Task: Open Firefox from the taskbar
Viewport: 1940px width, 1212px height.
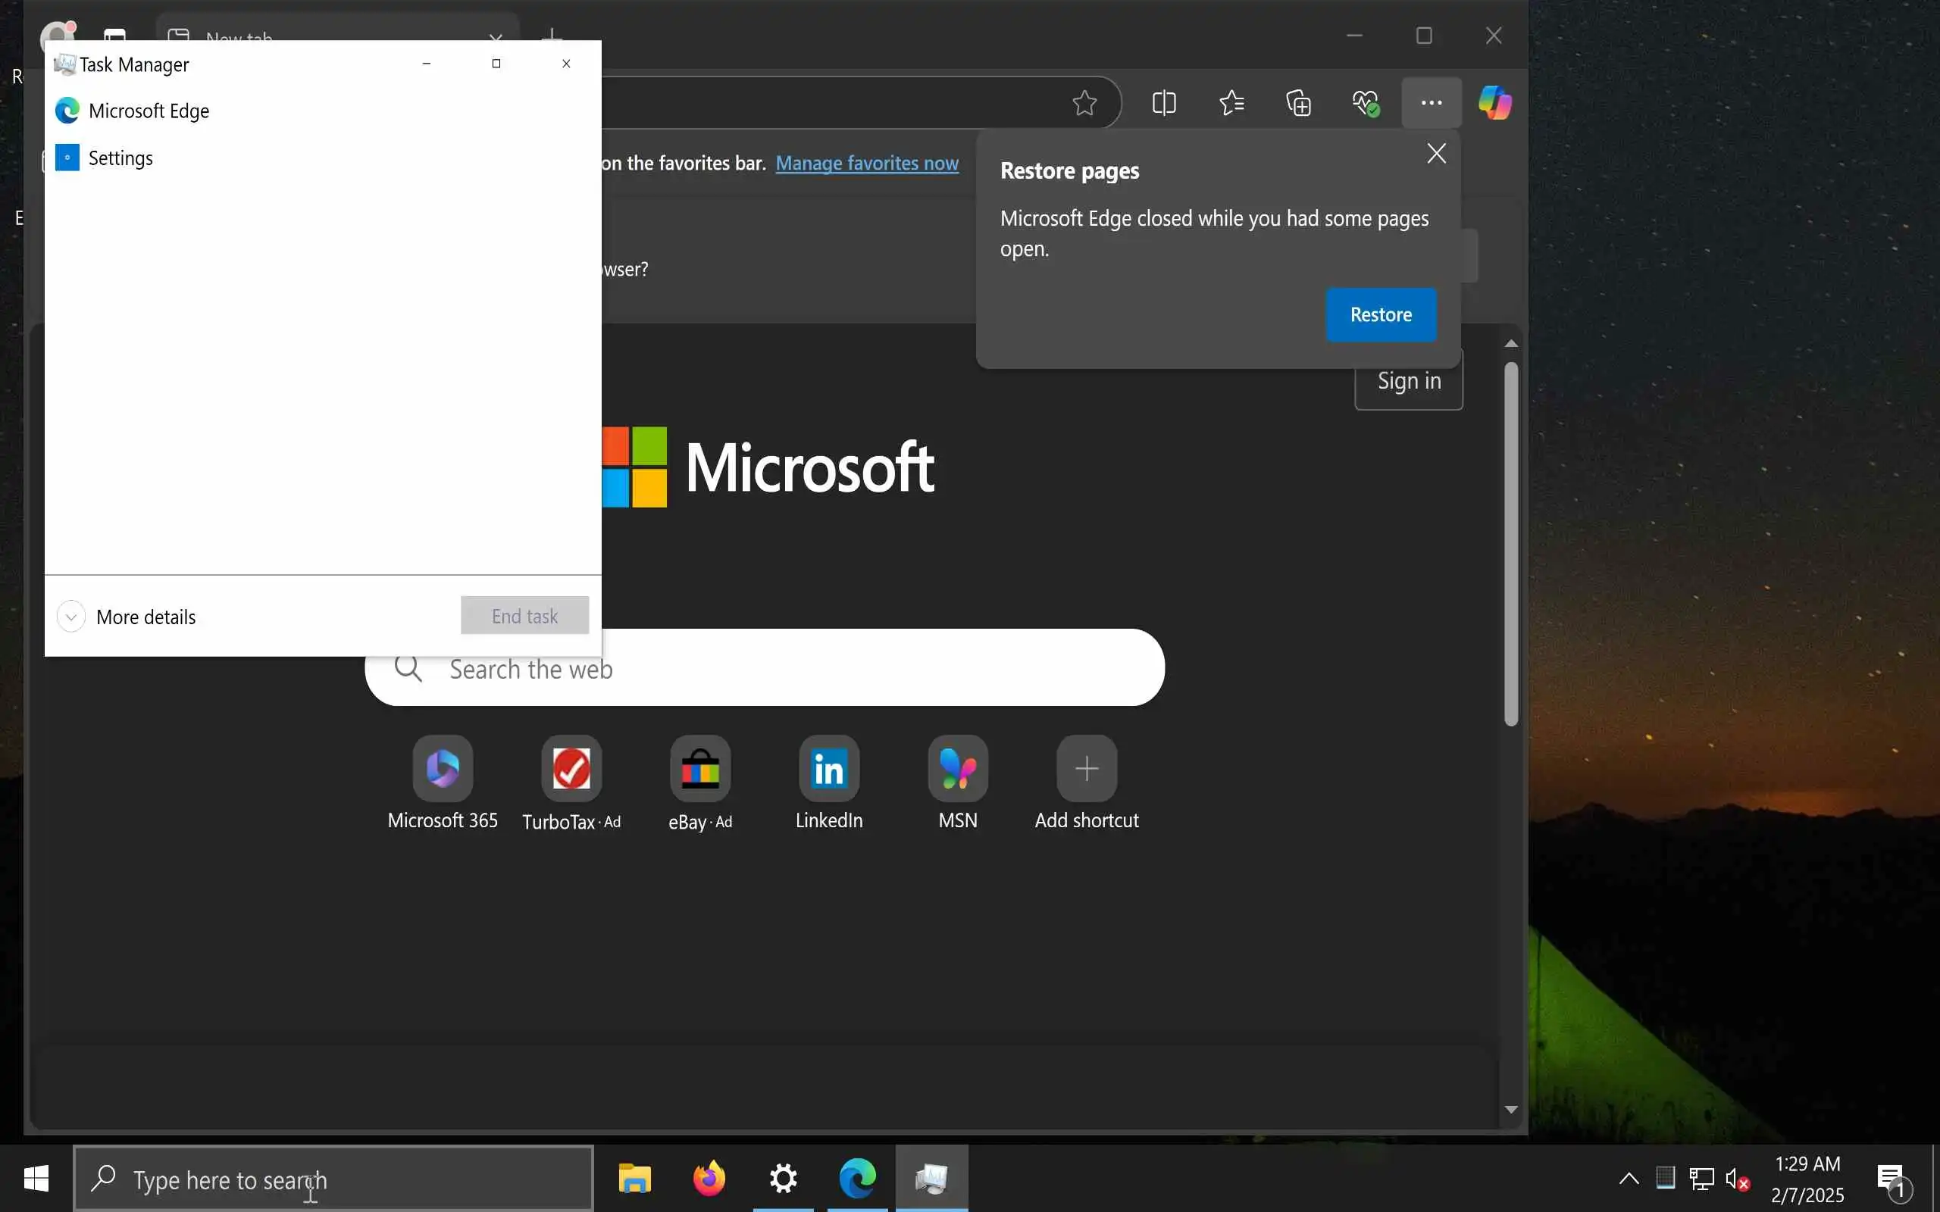Action: [709, 1179]
